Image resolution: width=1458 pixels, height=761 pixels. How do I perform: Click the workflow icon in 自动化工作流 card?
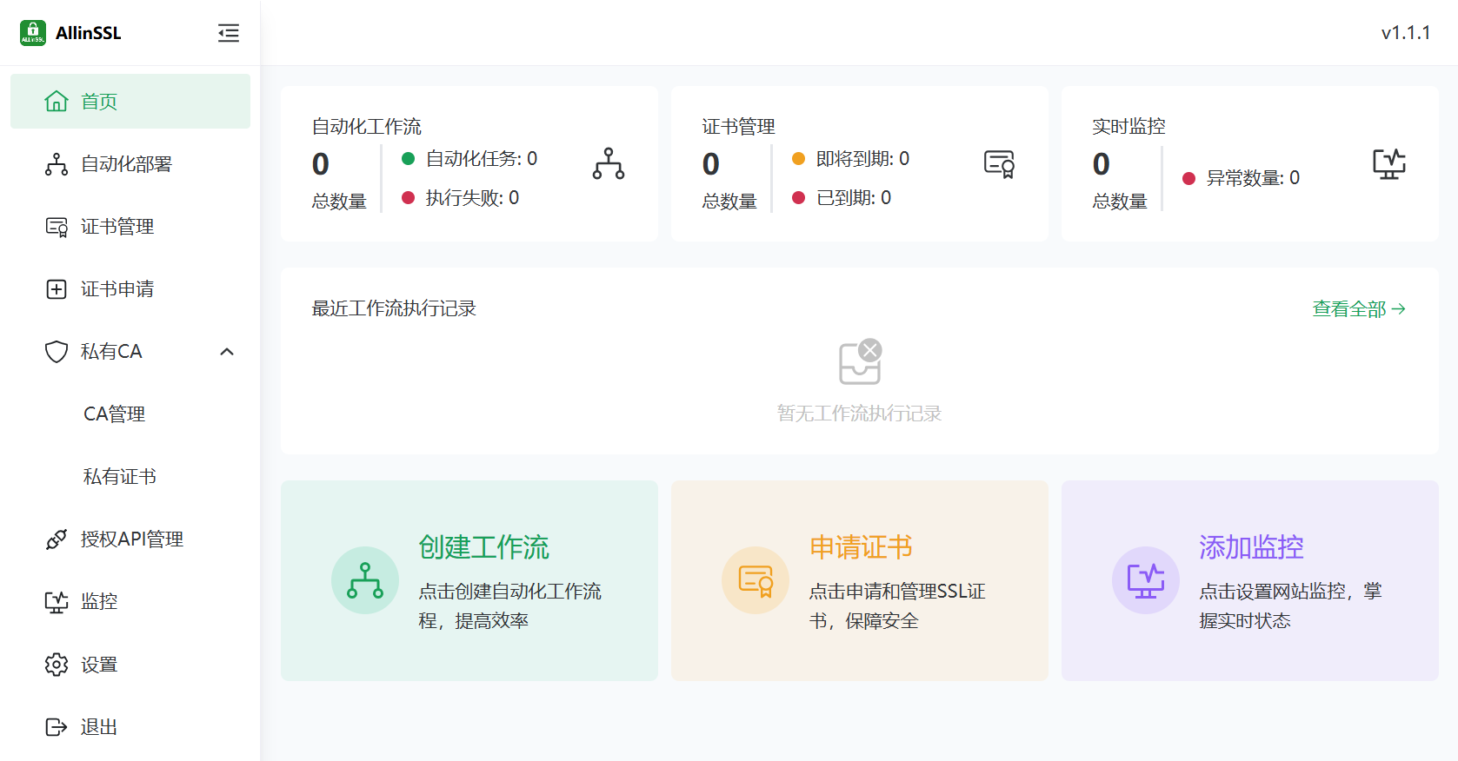point(609,163)
